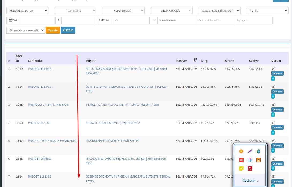The width and height of the screenshot is (292, 187).
Task: Click the AnyDesk icon in system tray
Action: click(x=241, y=160)
